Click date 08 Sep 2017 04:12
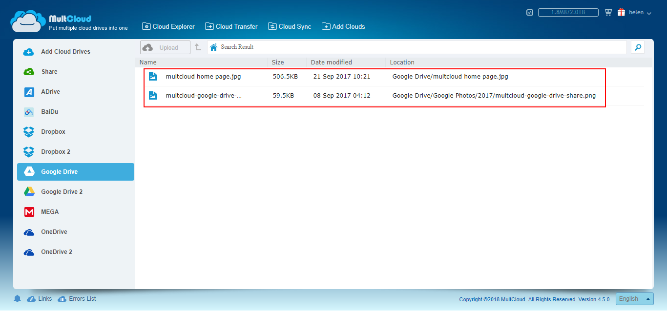667x311 pixels. tap(342, 96)
